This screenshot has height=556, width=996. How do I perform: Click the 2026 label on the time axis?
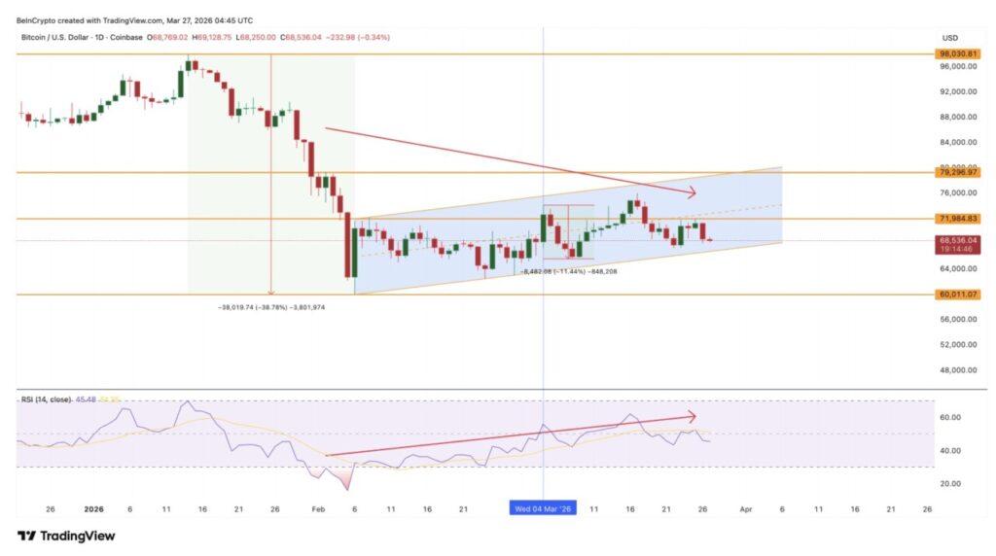click(x=93, y=508)
